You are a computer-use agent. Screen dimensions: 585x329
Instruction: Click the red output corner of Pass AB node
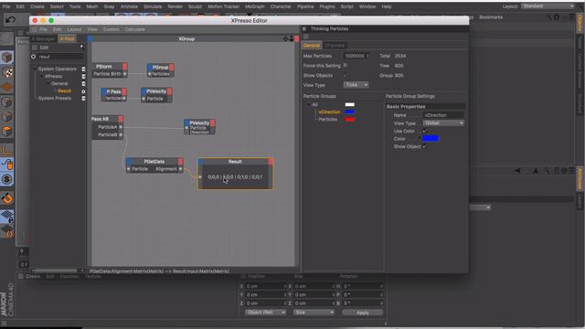point(121,119)
